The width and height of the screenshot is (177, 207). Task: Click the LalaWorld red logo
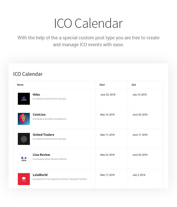[24, 179]
